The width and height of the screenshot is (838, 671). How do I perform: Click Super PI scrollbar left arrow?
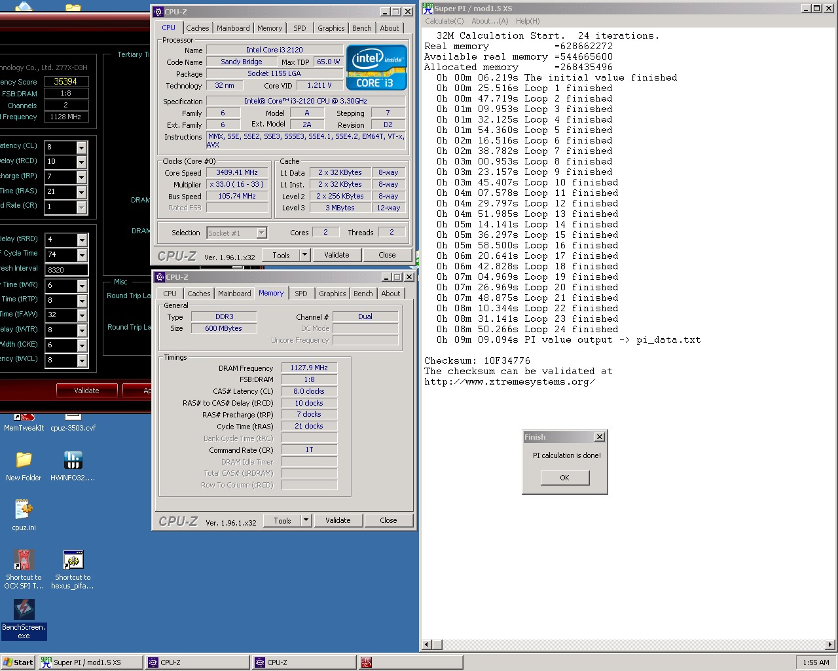coord(428,645)
